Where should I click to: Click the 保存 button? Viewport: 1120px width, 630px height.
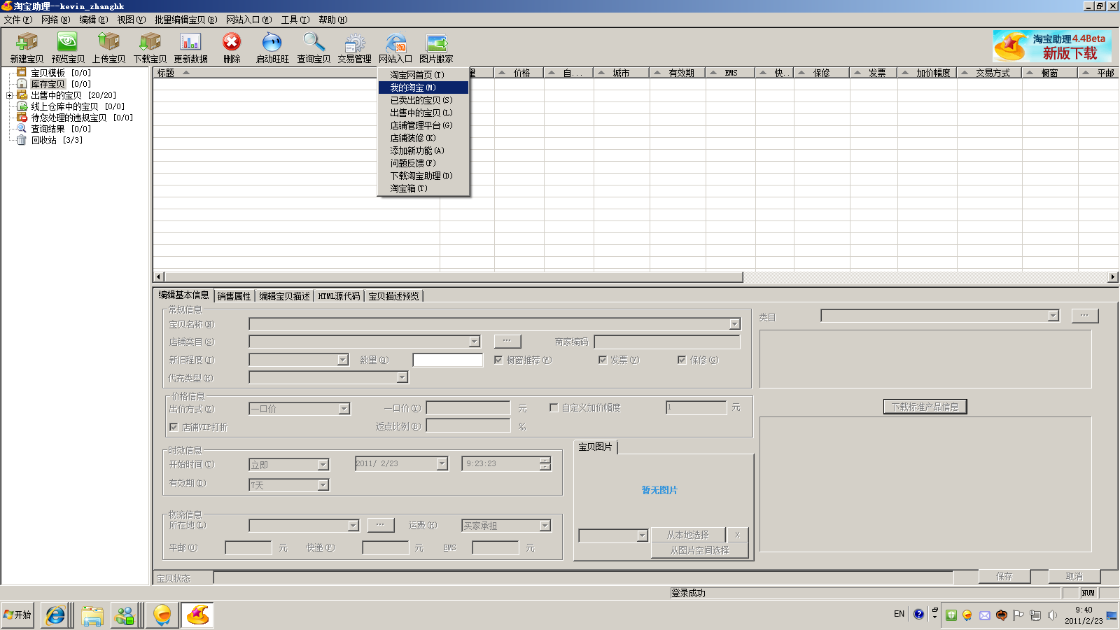click(1004, 577)
